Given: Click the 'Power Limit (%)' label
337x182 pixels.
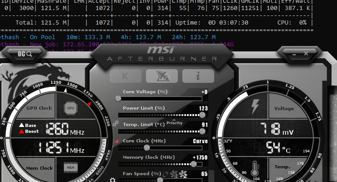Looking at the screenshot, I should [144, 108].
